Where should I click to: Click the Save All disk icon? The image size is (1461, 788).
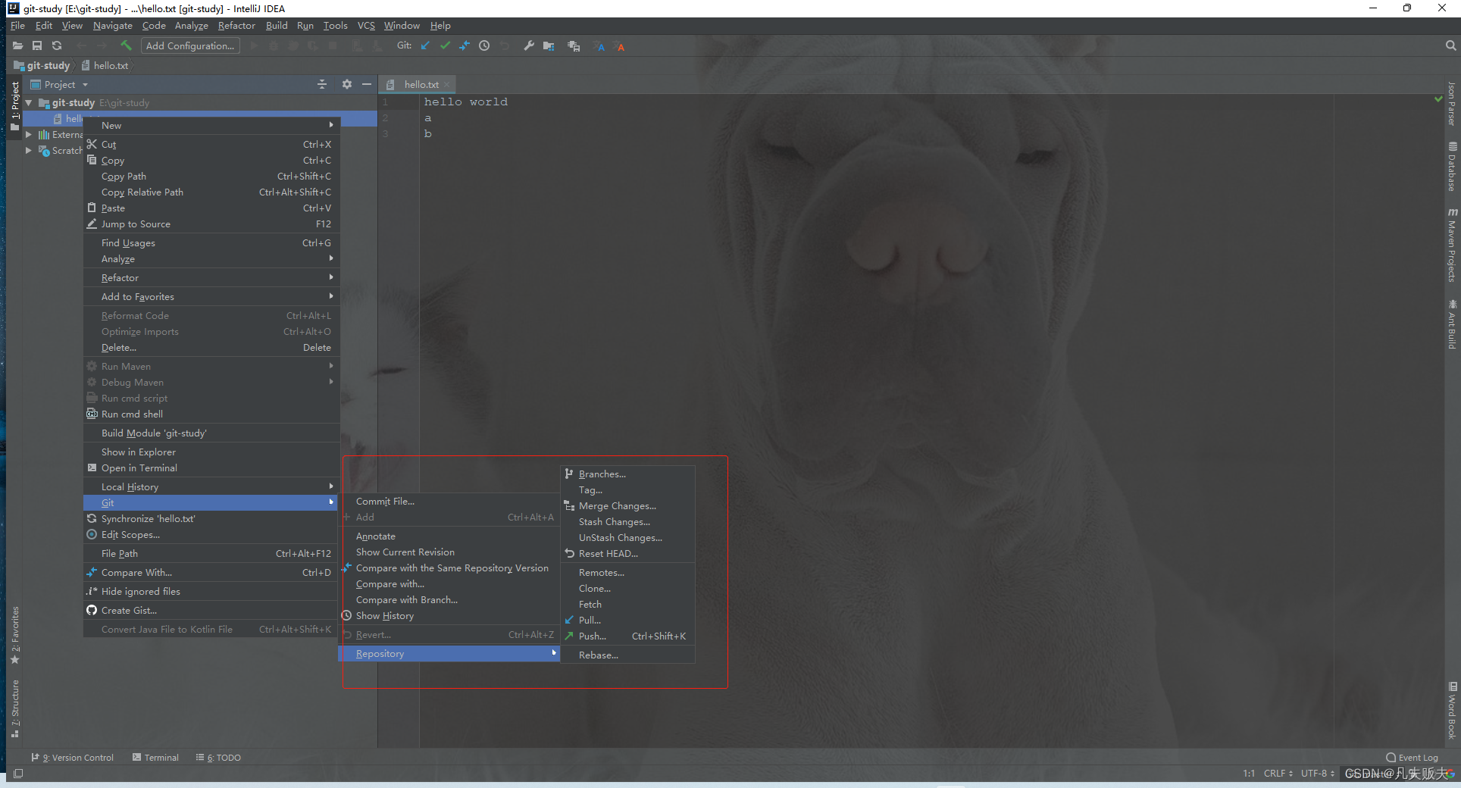point(37,46)
